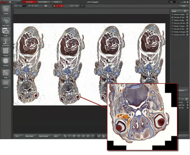Click the Memory chip icon
Viewport: 190px width, 155px height.
coord(6,62)
